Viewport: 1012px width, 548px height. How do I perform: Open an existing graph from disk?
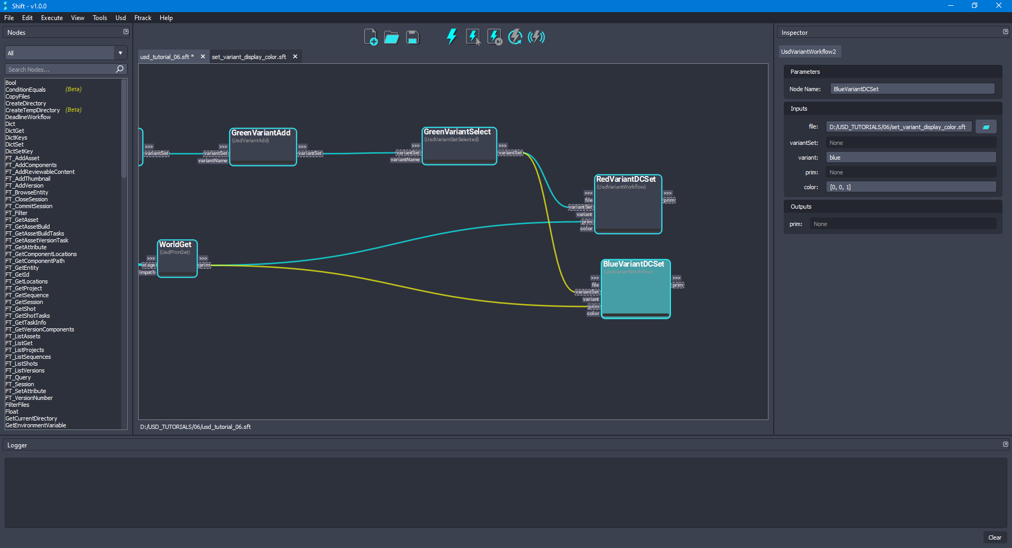coord(391,37)
